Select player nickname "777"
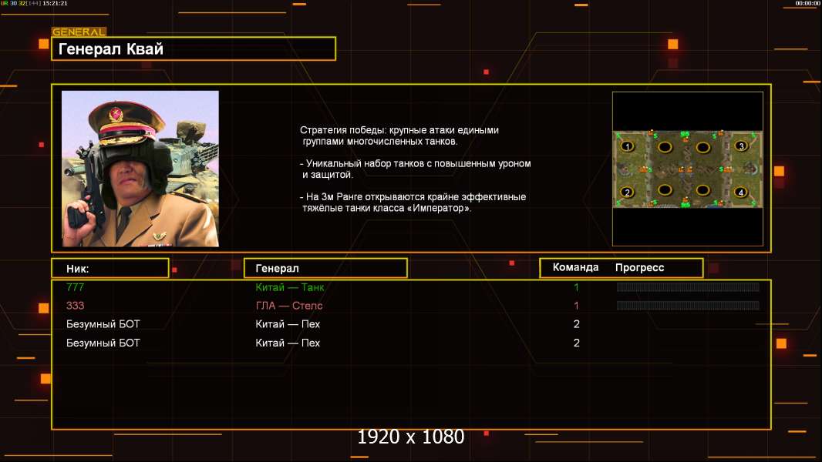822x462 pixels. pyautogui.click(x=75, y=286)
